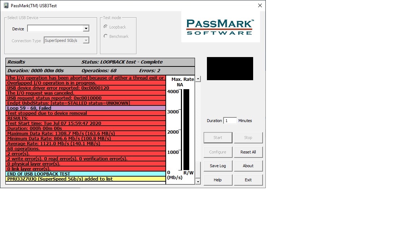The width and height of the screenshot is (416, 234).
Task: Click the black graph display panel
Action: (230, 69)
